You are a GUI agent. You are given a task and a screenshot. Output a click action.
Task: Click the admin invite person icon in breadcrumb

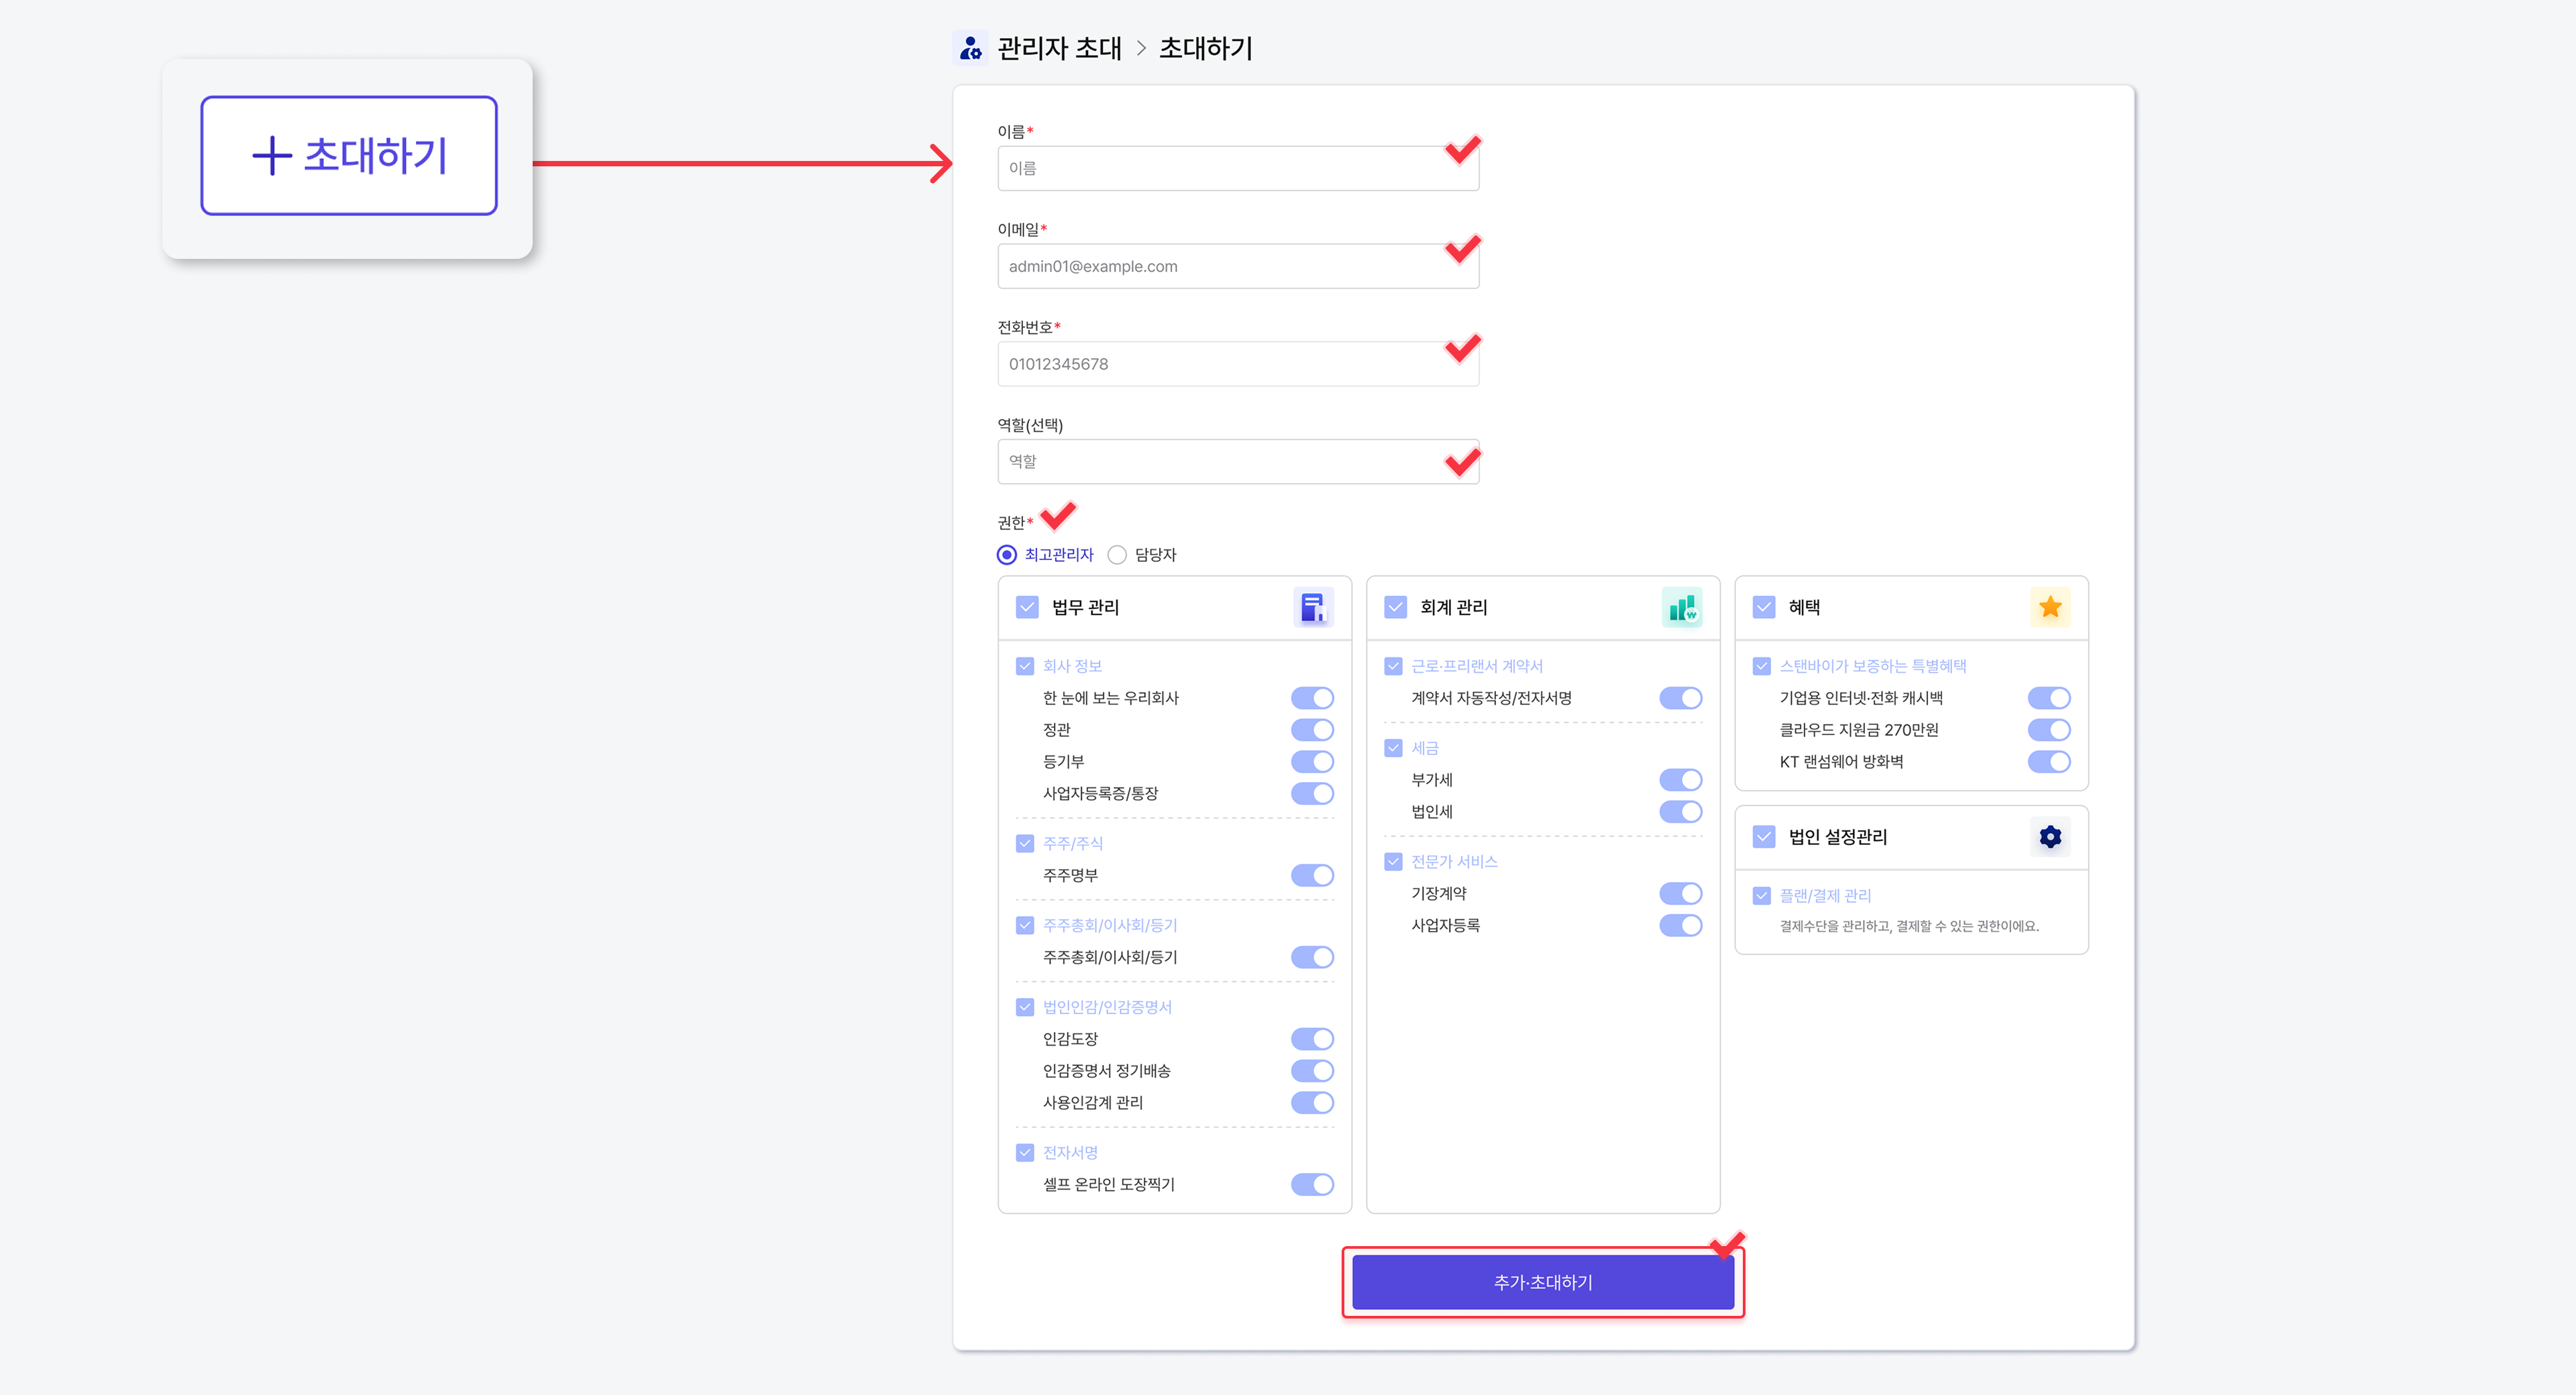point(970,48)
